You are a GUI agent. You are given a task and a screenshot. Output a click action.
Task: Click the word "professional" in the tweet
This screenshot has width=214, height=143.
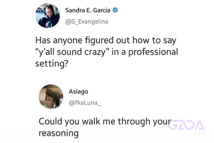153,52
